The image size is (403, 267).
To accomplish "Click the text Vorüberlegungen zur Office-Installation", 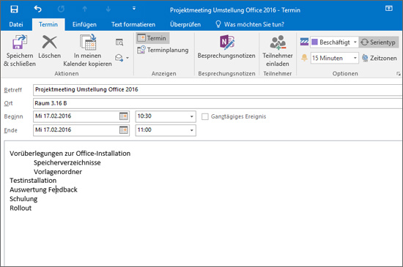I will (x=70, y=154).
